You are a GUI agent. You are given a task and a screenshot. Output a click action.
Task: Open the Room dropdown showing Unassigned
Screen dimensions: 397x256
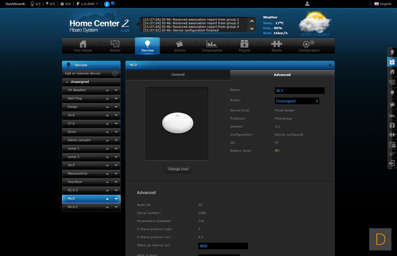tap(297, 101)
